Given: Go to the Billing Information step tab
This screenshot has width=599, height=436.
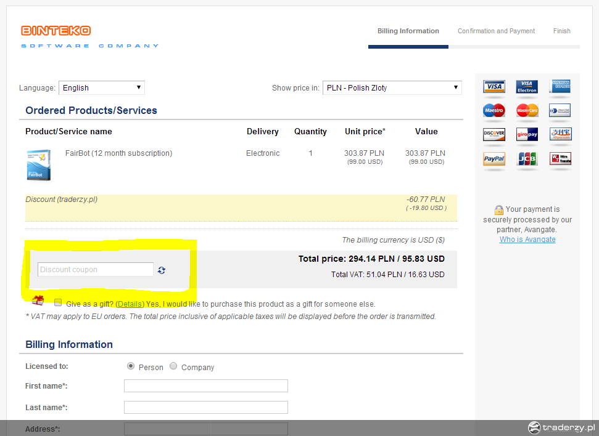Looking at the screenshot, I should pos(408,31).
